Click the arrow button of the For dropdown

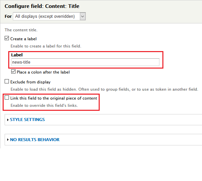pyautogui.click(x=83, y=16)
